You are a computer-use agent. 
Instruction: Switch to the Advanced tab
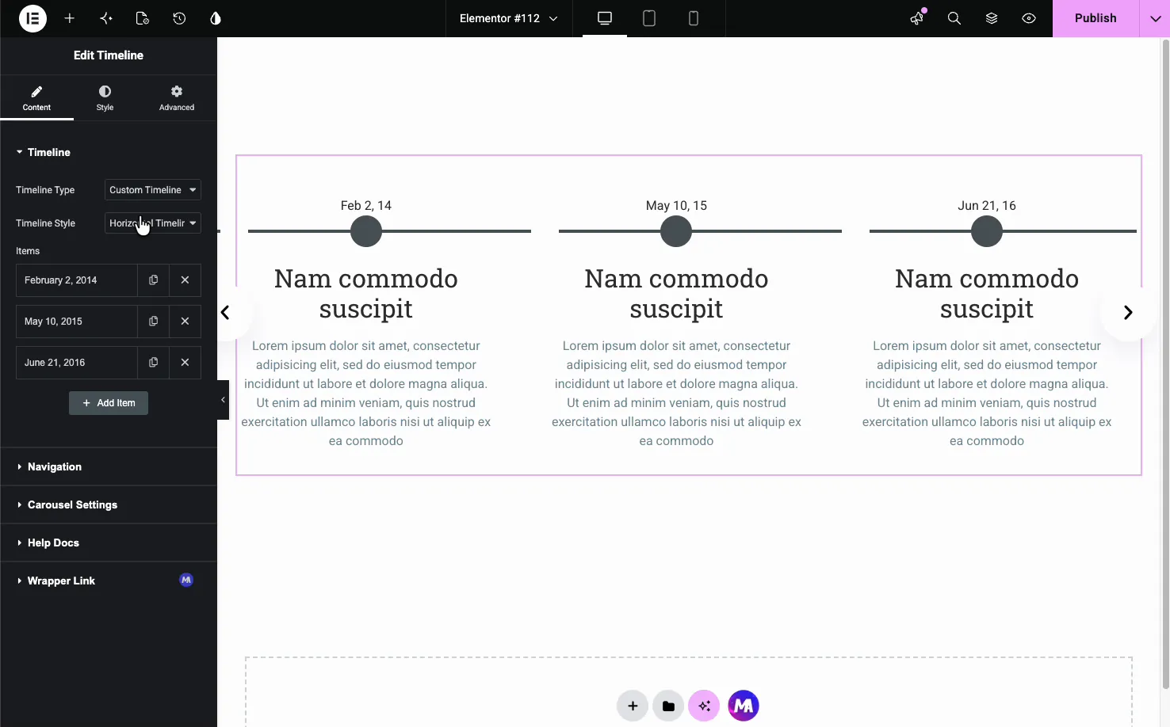click(177, 98)
